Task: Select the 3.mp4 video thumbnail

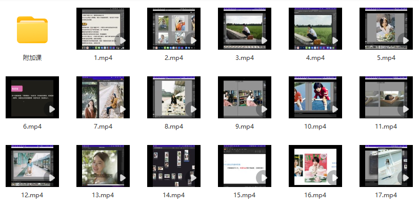Action: pos(244,29)
